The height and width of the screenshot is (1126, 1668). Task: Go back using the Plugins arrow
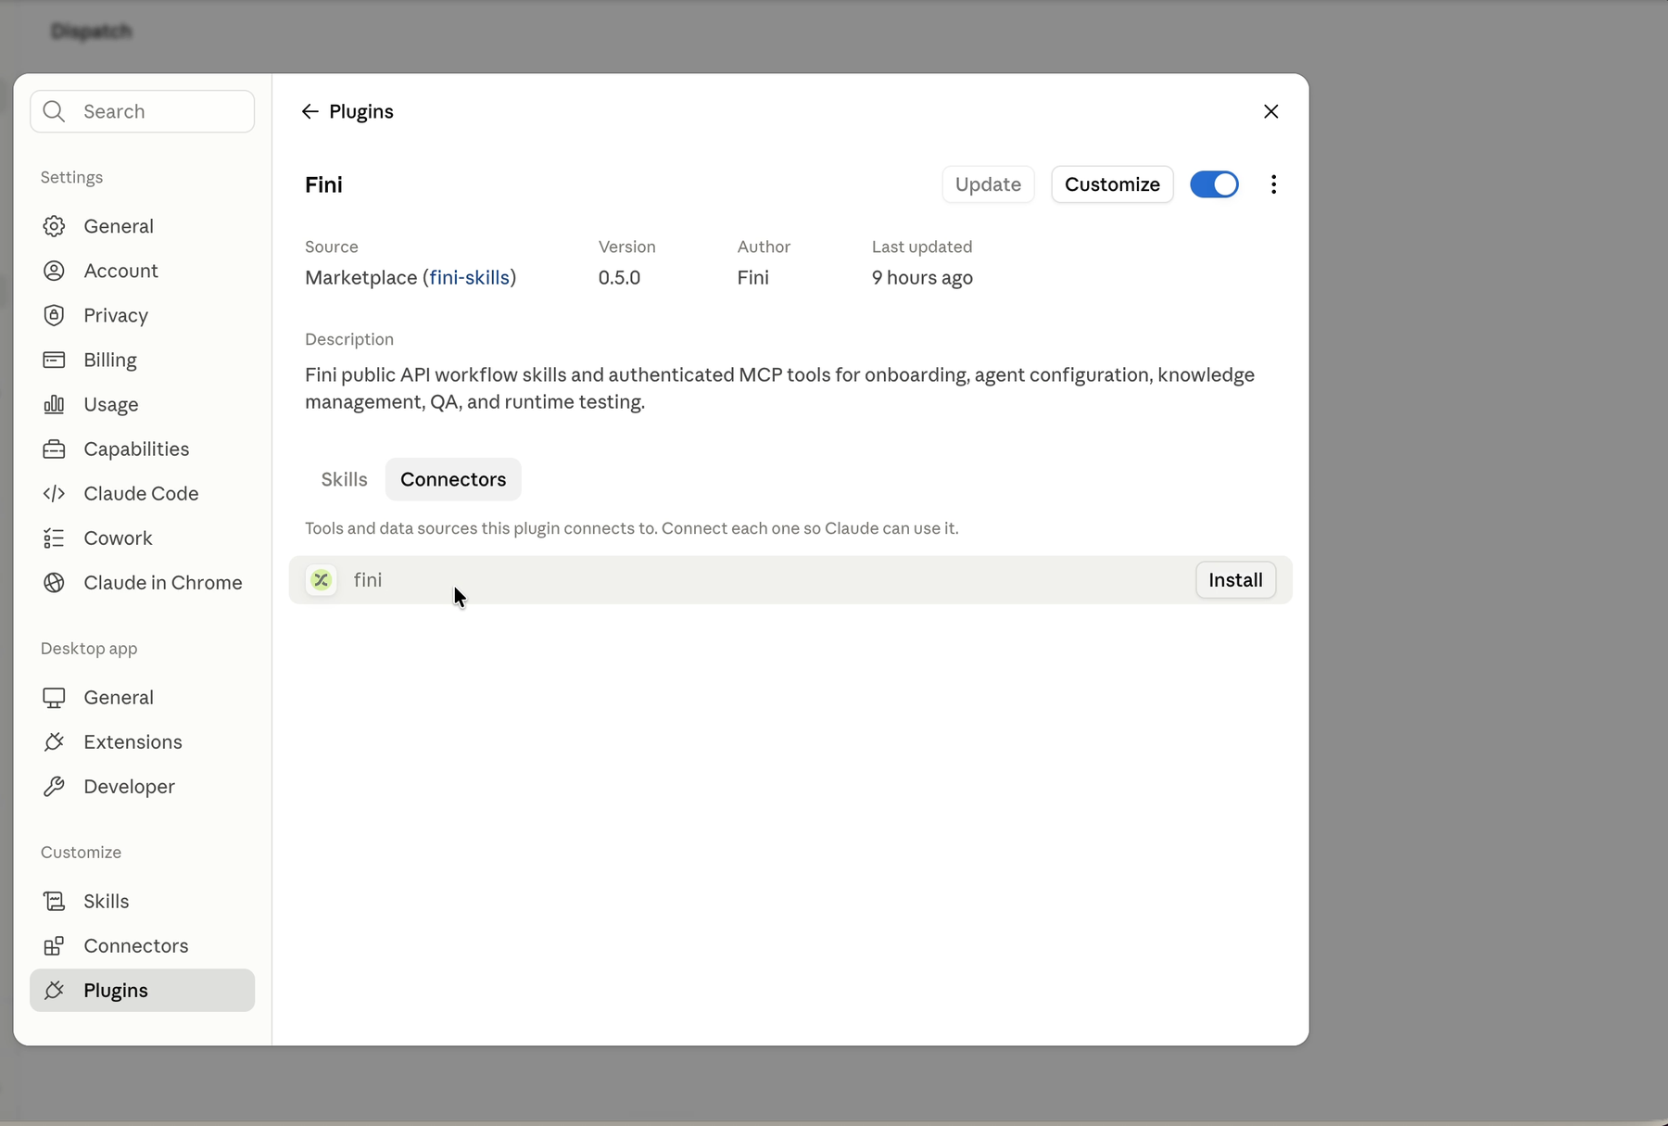click(310, 111)
